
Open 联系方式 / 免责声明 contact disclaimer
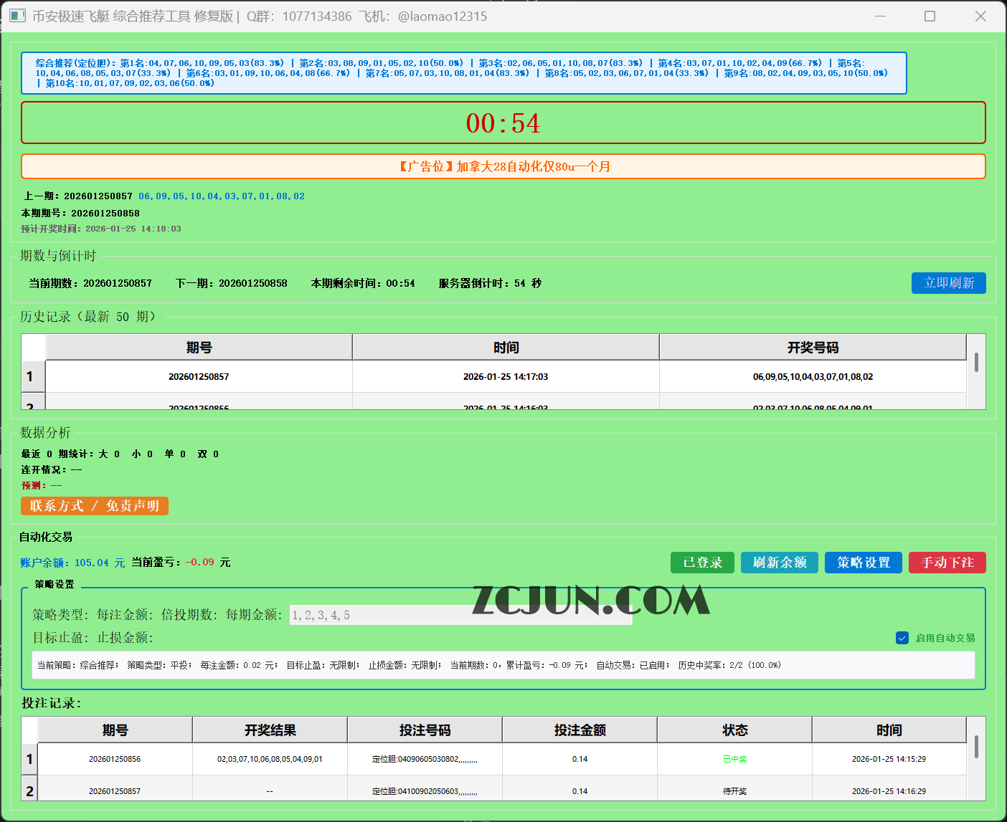pyautogui.click(x=94, y=506)
